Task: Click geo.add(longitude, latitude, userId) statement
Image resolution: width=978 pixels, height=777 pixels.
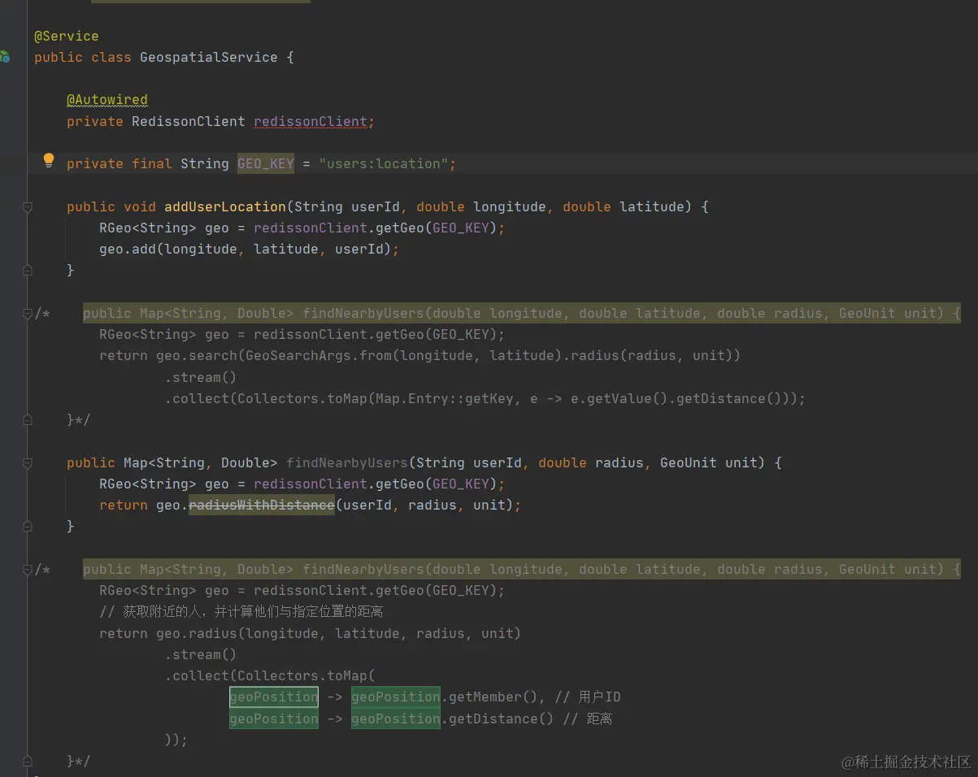Action: point(249,250)
